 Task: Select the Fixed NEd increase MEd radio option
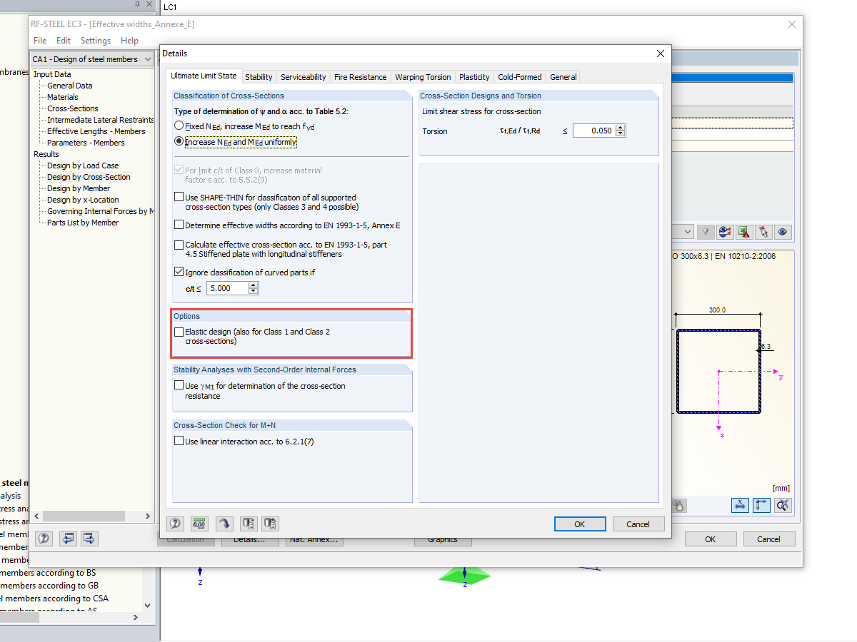(x=179, y=126)
